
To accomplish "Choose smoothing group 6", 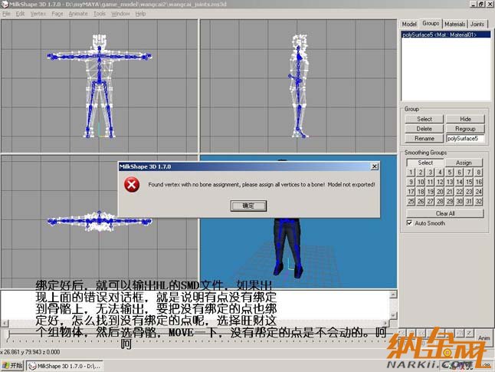I will (x=459, y=173).
